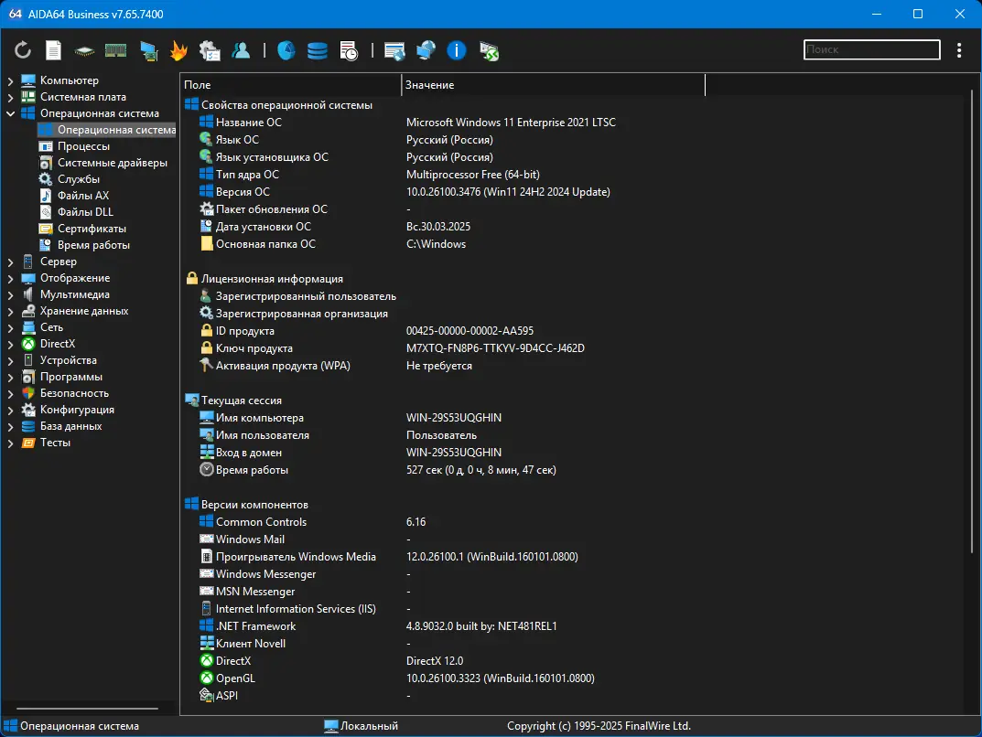This screenshot has width=982, height=737.
Task: Expand the Сеть category in sidebar
Action: click(9, 326)
